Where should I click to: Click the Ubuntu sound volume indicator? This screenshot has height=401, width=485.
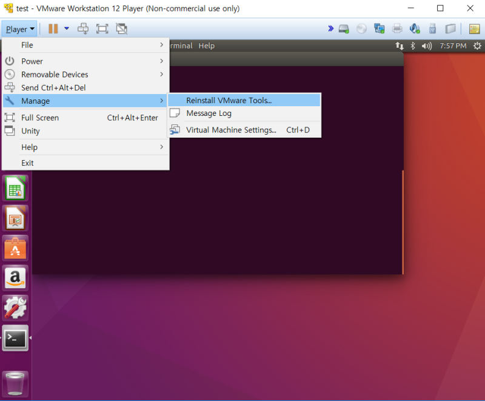pyautogui.click(x=427, y=45)
